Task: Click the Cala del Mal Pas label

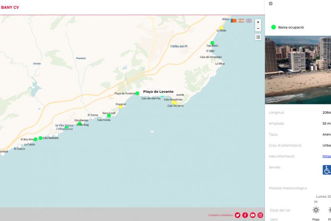Action: point(151,98)
